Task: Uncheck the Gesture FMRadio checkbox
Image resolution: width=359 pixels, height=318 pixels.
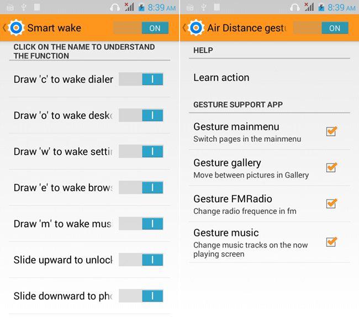Action: pos(331,203)
